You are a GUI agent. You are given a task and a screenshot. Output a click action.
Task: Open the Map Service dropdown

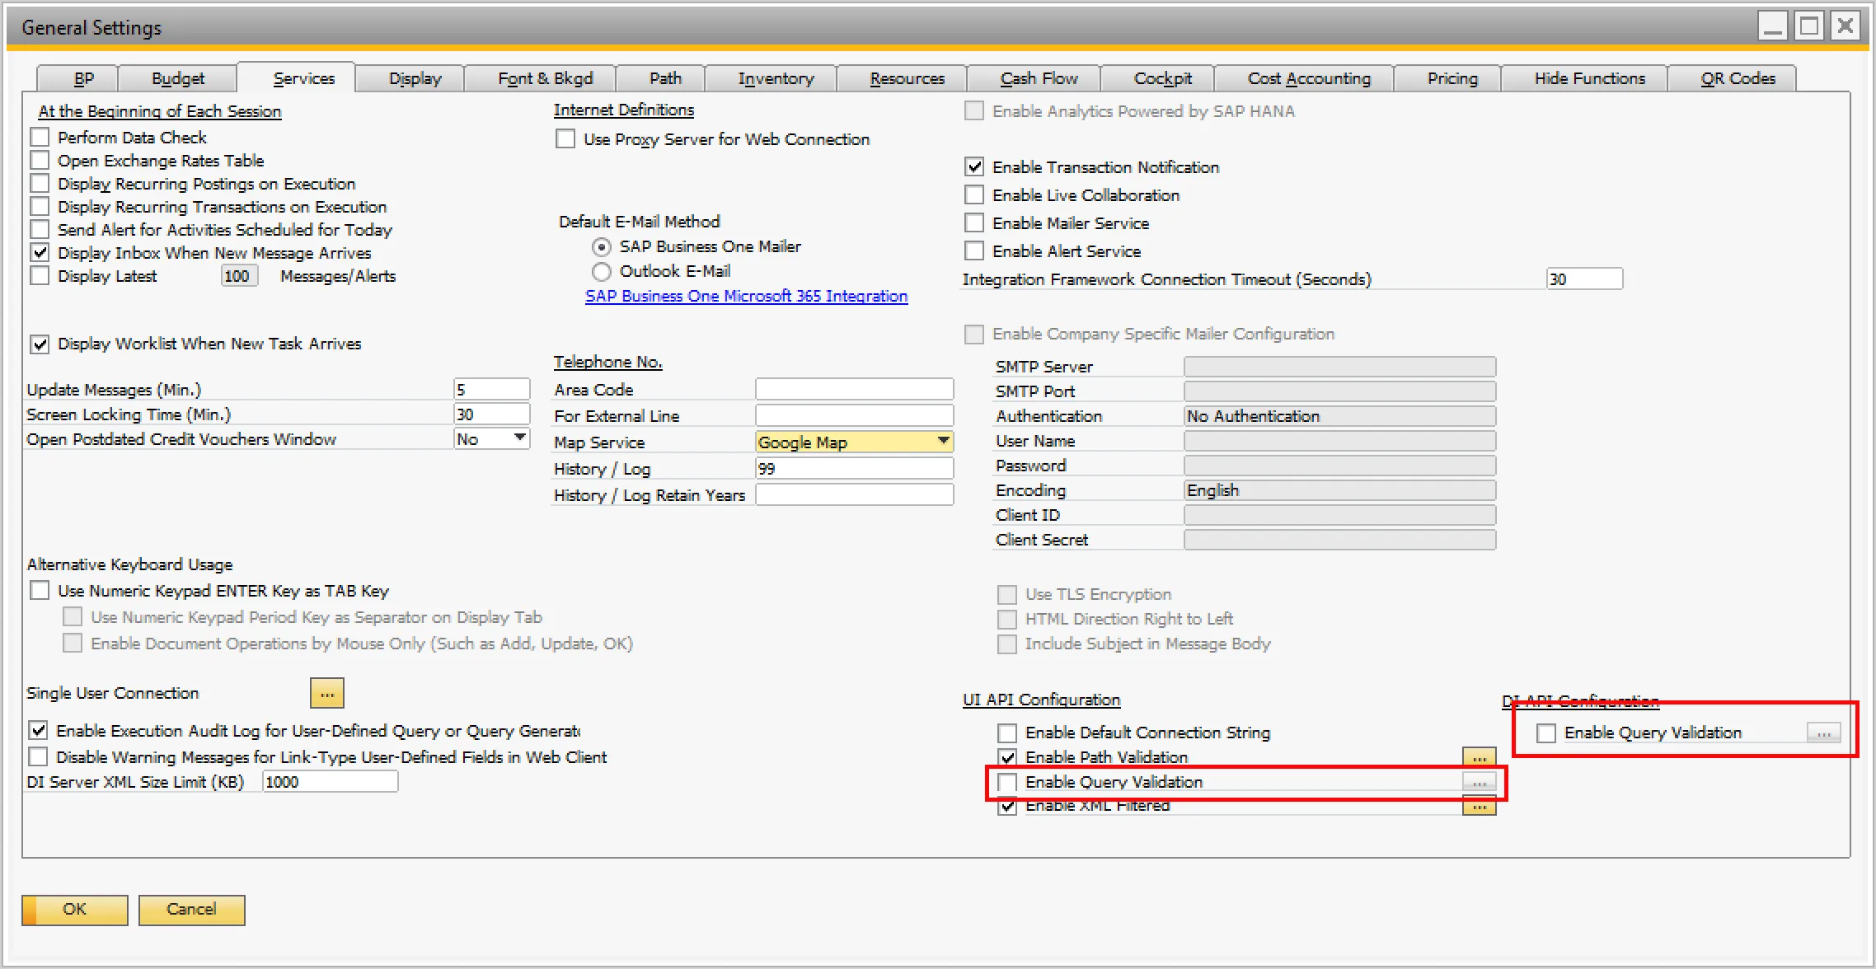pos(943,442)
